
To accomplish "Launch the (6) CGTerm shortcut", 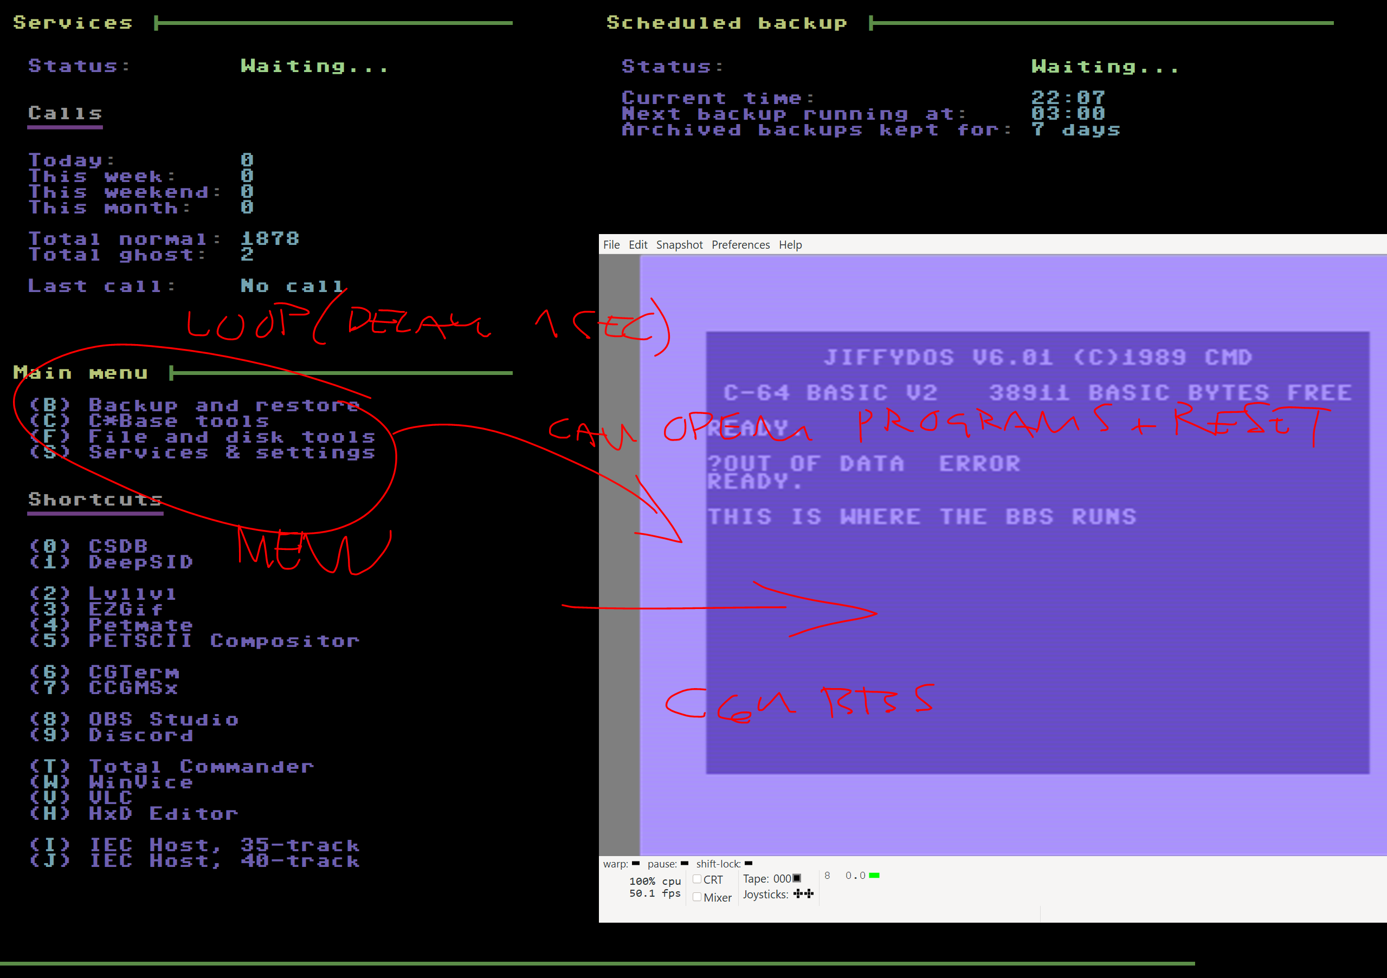I will (104, 672).
